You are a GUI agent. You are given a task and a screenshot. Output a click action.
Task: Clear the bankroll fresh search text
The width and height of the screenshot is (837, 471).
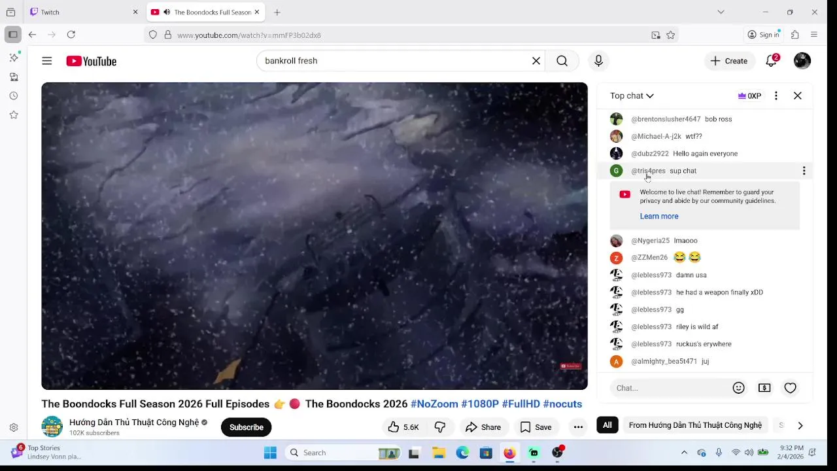(x=536, y=61)
